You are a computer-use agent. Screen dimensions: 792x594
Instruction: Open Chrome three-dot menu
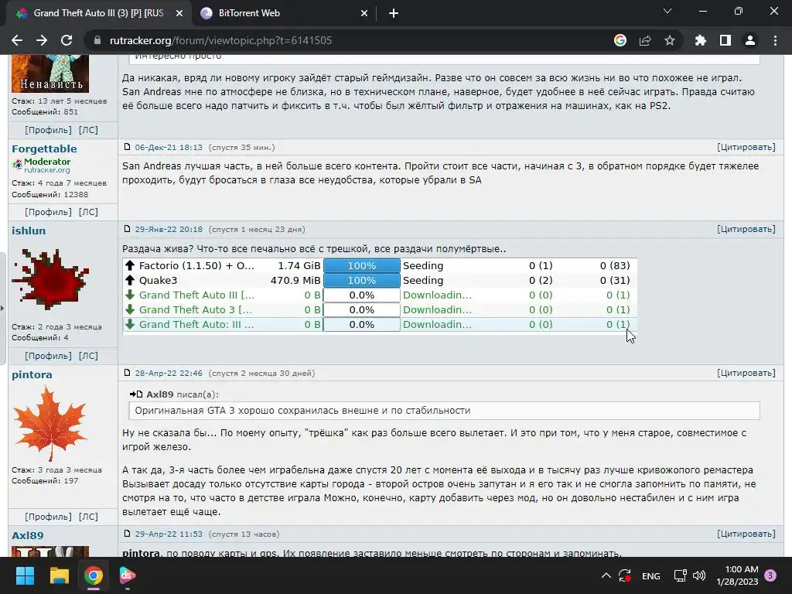(775, 40)
